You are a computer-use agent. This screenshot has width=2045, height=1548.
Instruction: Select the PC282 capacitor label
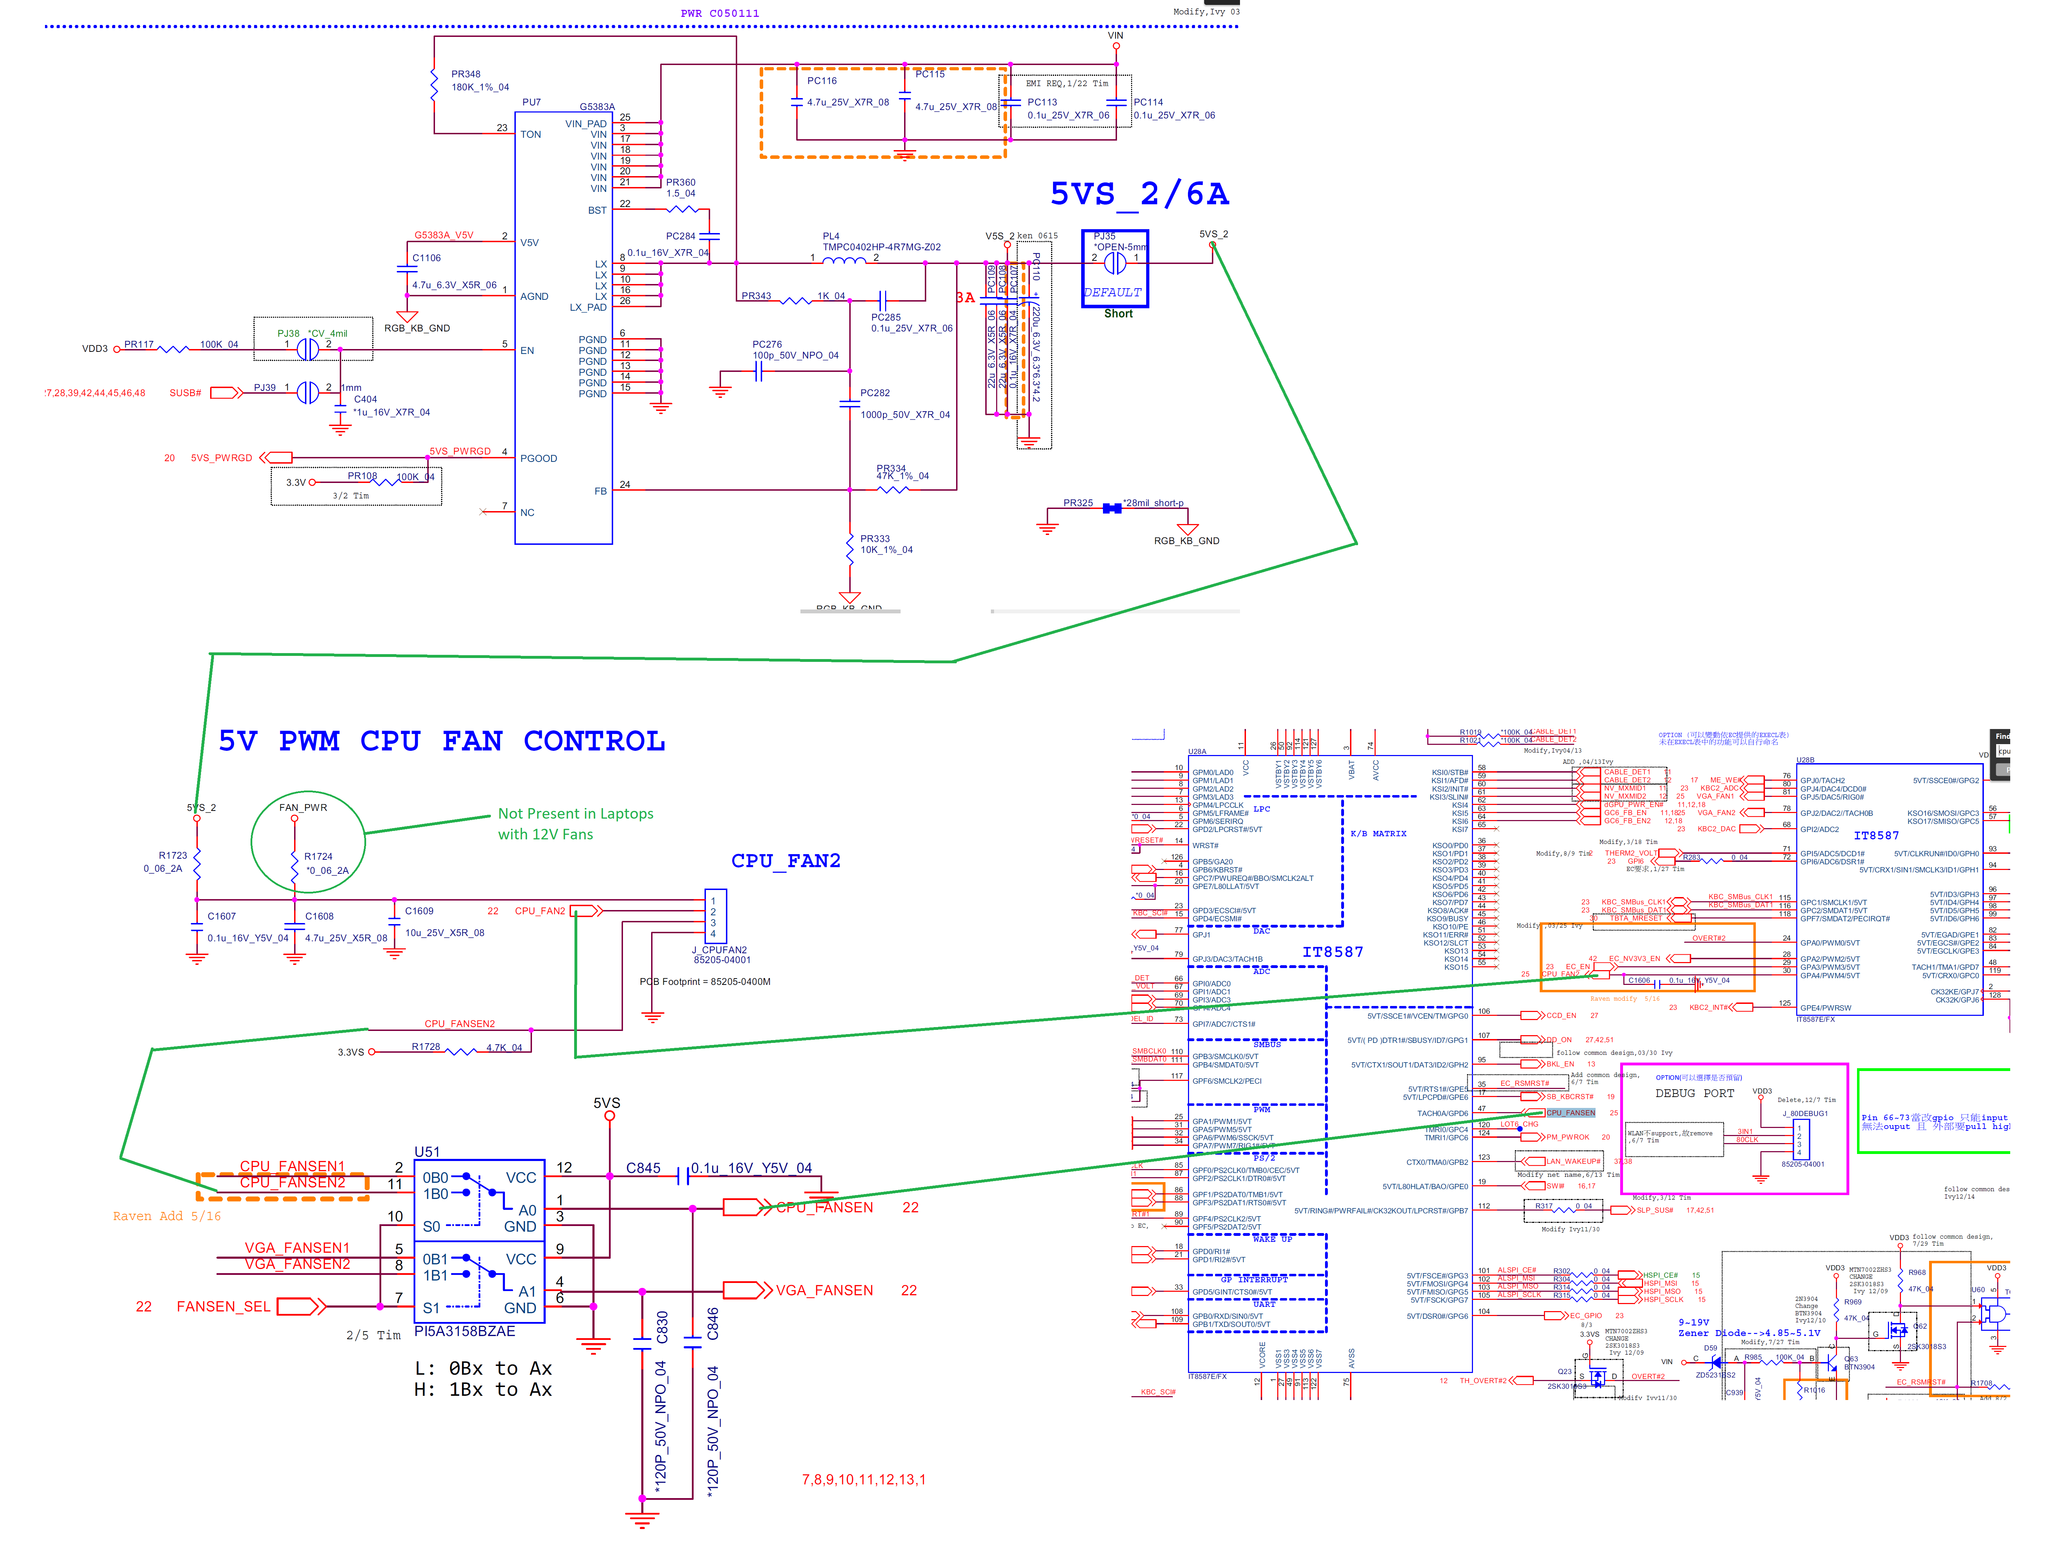[876, 393]
